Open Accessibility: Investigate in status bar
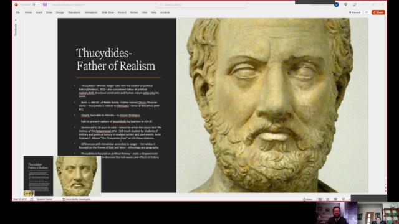Image resolution: width=399 pixels, height=224 pixels. (76, 199)
